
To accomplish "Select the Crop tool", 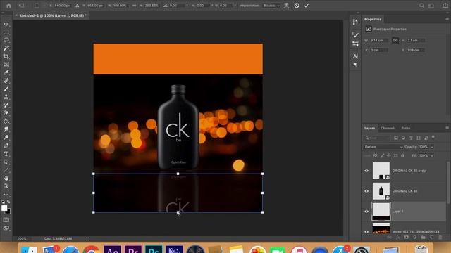I will coord(6,56).
